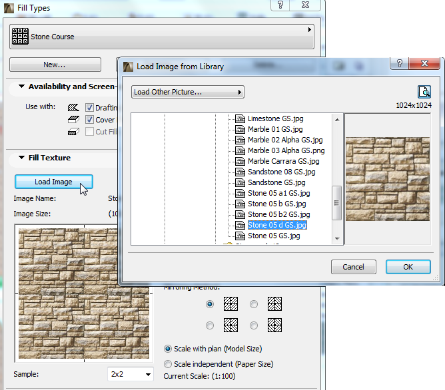This screenshot has width=445, height=390.
Task: Click the file icon of Stone 05 b2 GS.jpg
Action: click(240, 214)
